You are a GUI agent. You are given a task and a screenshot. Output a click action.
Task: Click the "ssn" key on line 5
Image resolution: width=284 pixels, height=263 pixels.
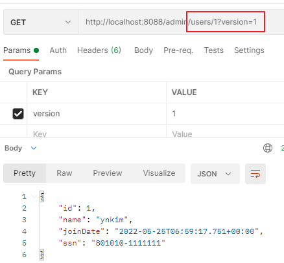point(70,243)
